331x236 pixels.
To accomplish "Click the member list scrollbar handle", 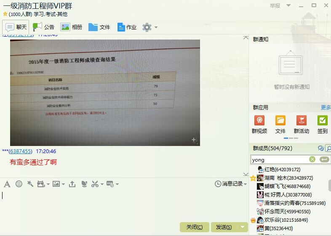I will coord(330,186).
